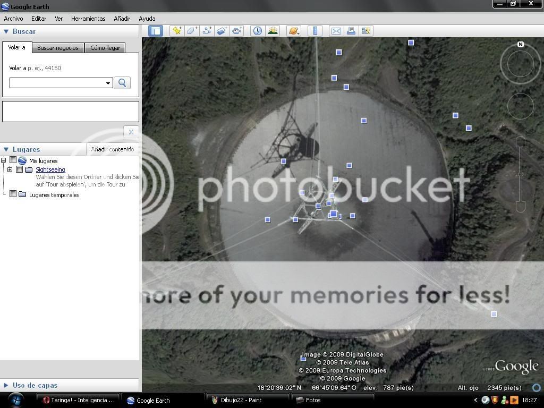The image size is (544, 408).
Task: Click the Google Earth taskbar button
Action: click(x=163, y=401)
